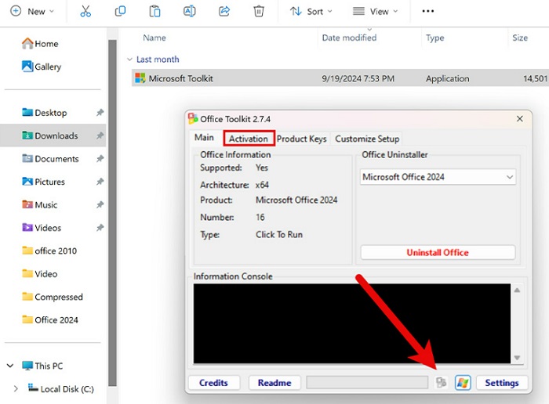Click the greyed Office icon next to Windows button
The height and width of the screenshot is (404, 549).
pyautogui.click(x=441, y=383)
